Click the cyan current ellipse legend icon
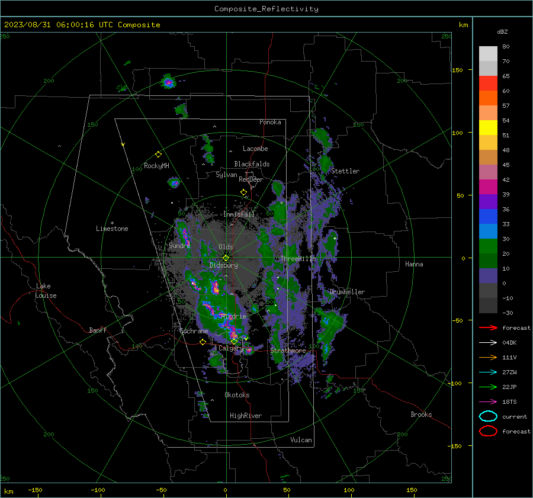Viewport: 533px width, 498px height. point(488,416)
